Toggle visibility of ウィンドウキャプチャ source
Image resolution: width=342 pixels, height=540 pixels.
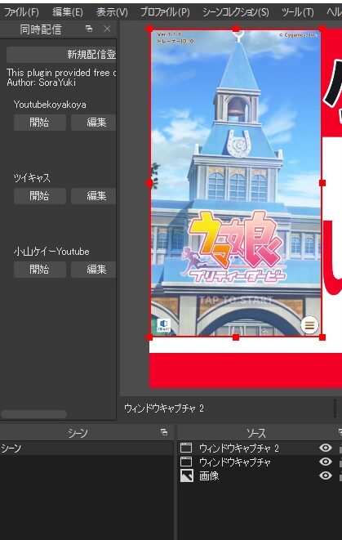point(326,462)
